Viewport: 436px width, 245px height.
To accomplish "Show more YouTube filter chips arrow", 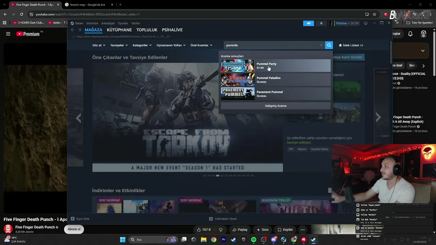I will pyautogui.click(x=423, y=66).
